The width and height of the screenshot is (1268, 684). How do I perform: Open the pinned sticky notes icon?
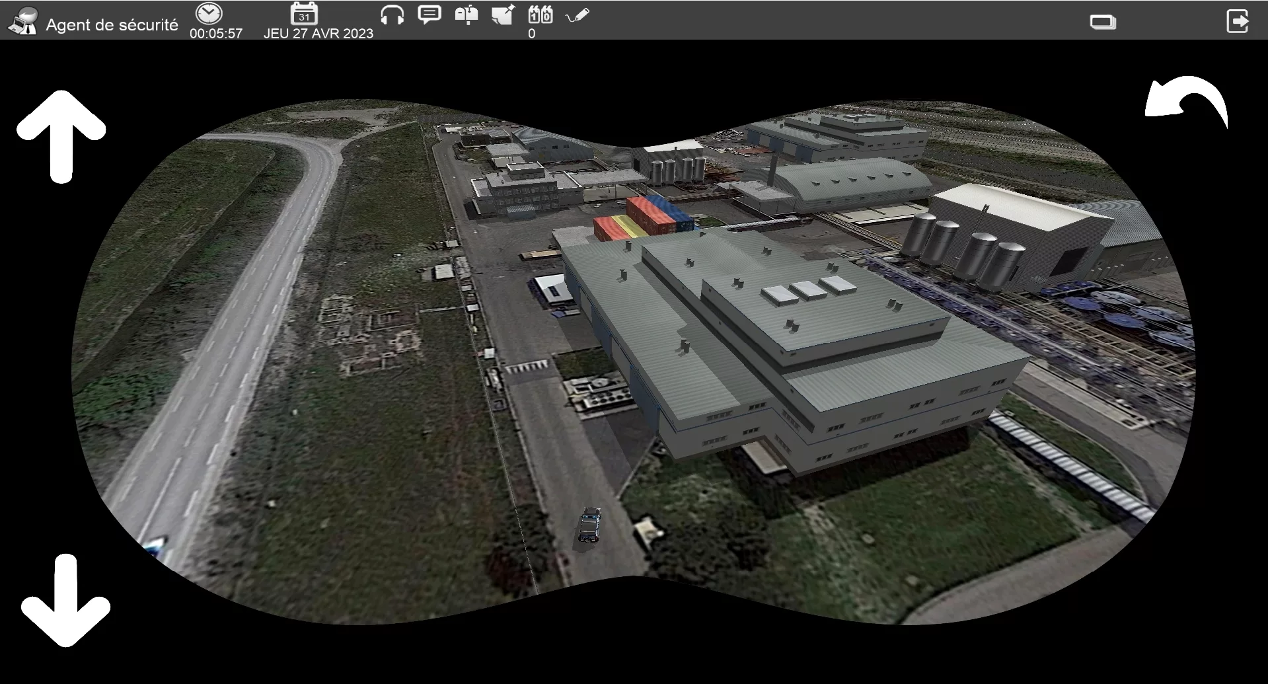click(x=503, y=15)
